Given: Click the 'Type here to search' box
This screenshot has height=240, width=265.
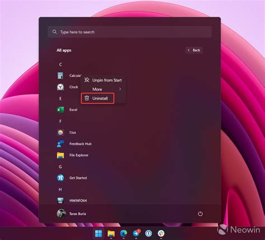Looking at the screenshot, I should coord(130,32).
